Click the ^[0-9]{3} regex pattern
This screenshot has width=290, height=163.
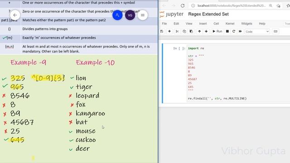pos(48,78)
